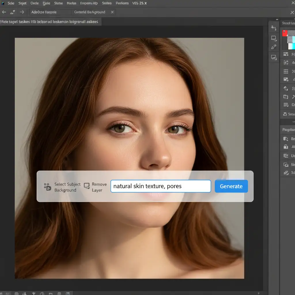Click the brush icon in the collapsed panel strip
The image size is (295, 295).
coord(274,47)
